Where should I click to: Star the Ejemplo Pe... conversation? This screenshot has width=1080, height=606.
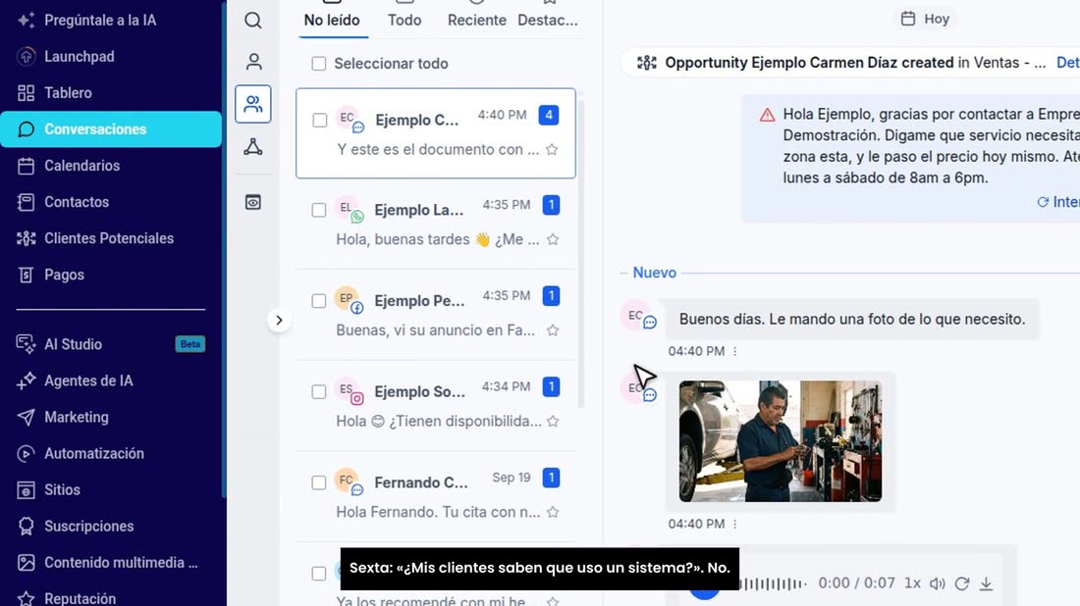(x=553, y=330)
